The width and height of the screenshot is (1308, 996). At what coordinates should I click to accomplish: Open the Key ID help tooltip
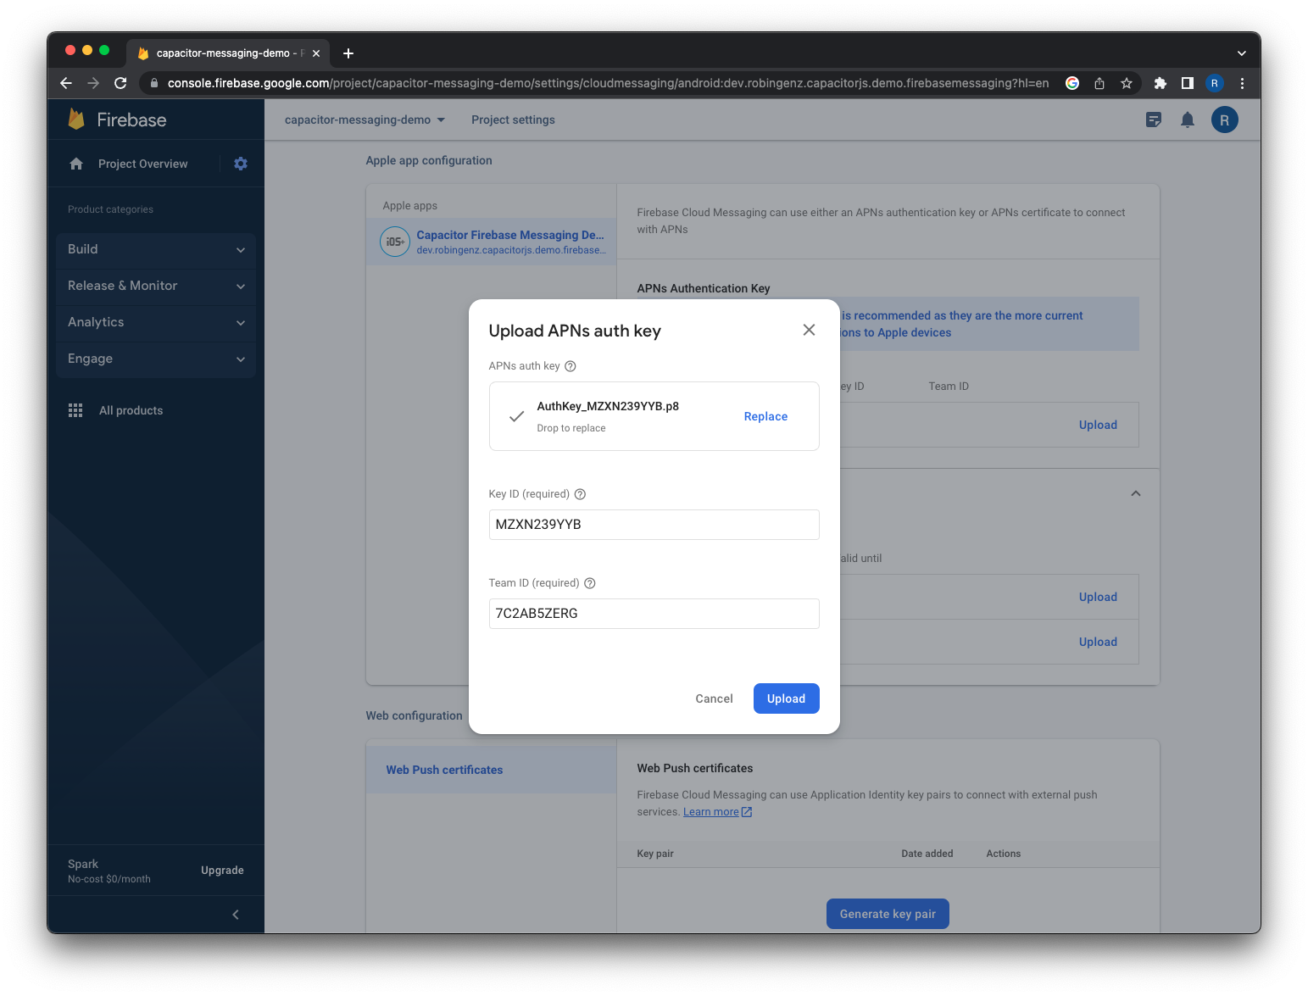click(580, 493)
